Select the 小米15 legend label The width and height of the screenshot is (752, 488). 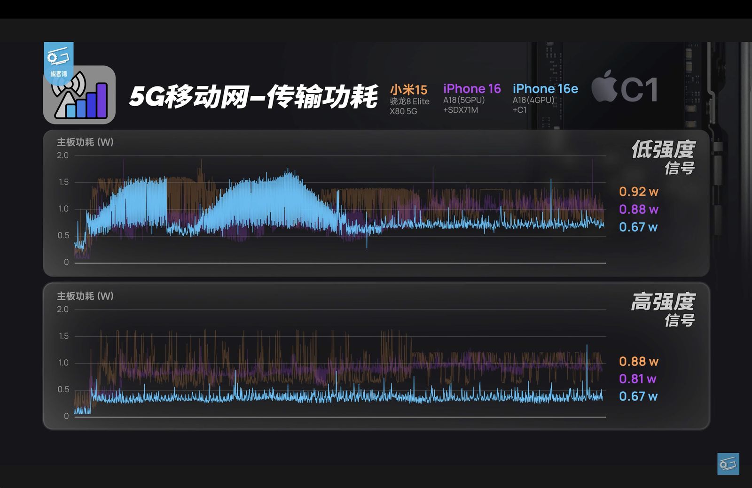[x=408, y=90]
